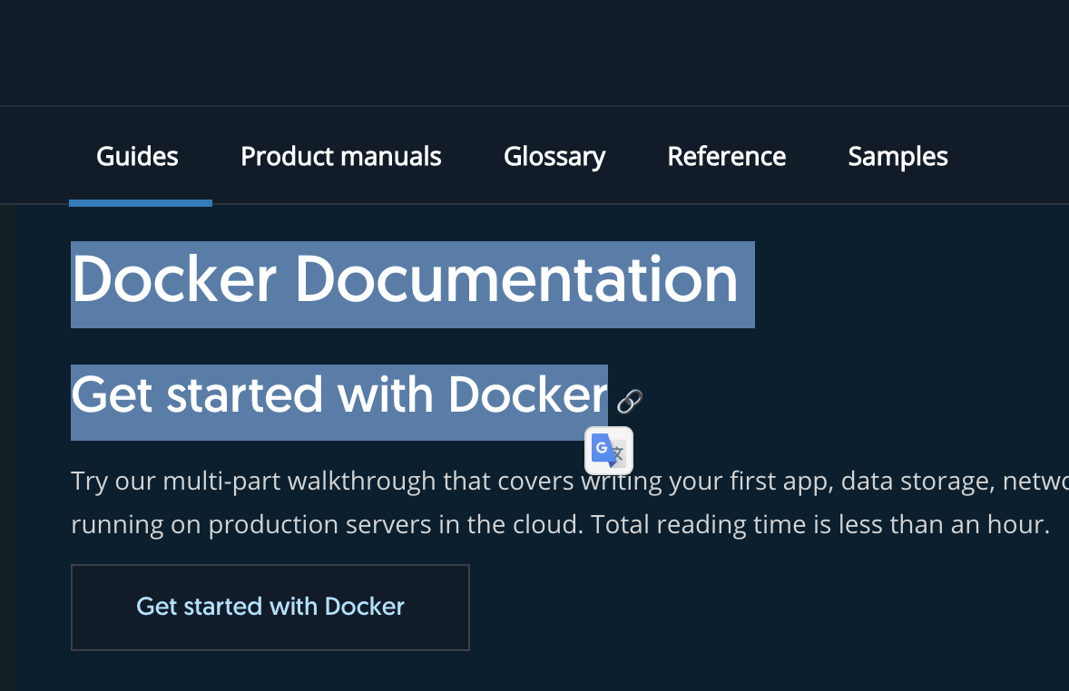Image resolution: width=1069 pixels, height=691 pixels.
Task: Open the Product manuals tab
Action: tap(340, 157)
